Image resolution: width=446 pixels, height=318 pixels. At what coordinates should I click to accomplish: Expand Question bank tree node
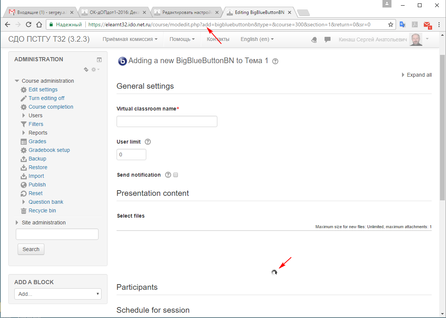pos(24,202)
